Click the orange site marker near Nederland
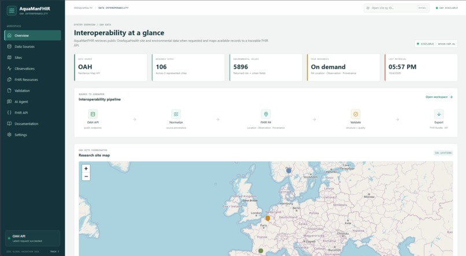This screenshot has width=466, height=256. pos(268,219)
